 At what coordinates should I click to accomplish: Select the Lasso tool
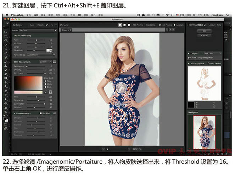[x=6, y=40]
